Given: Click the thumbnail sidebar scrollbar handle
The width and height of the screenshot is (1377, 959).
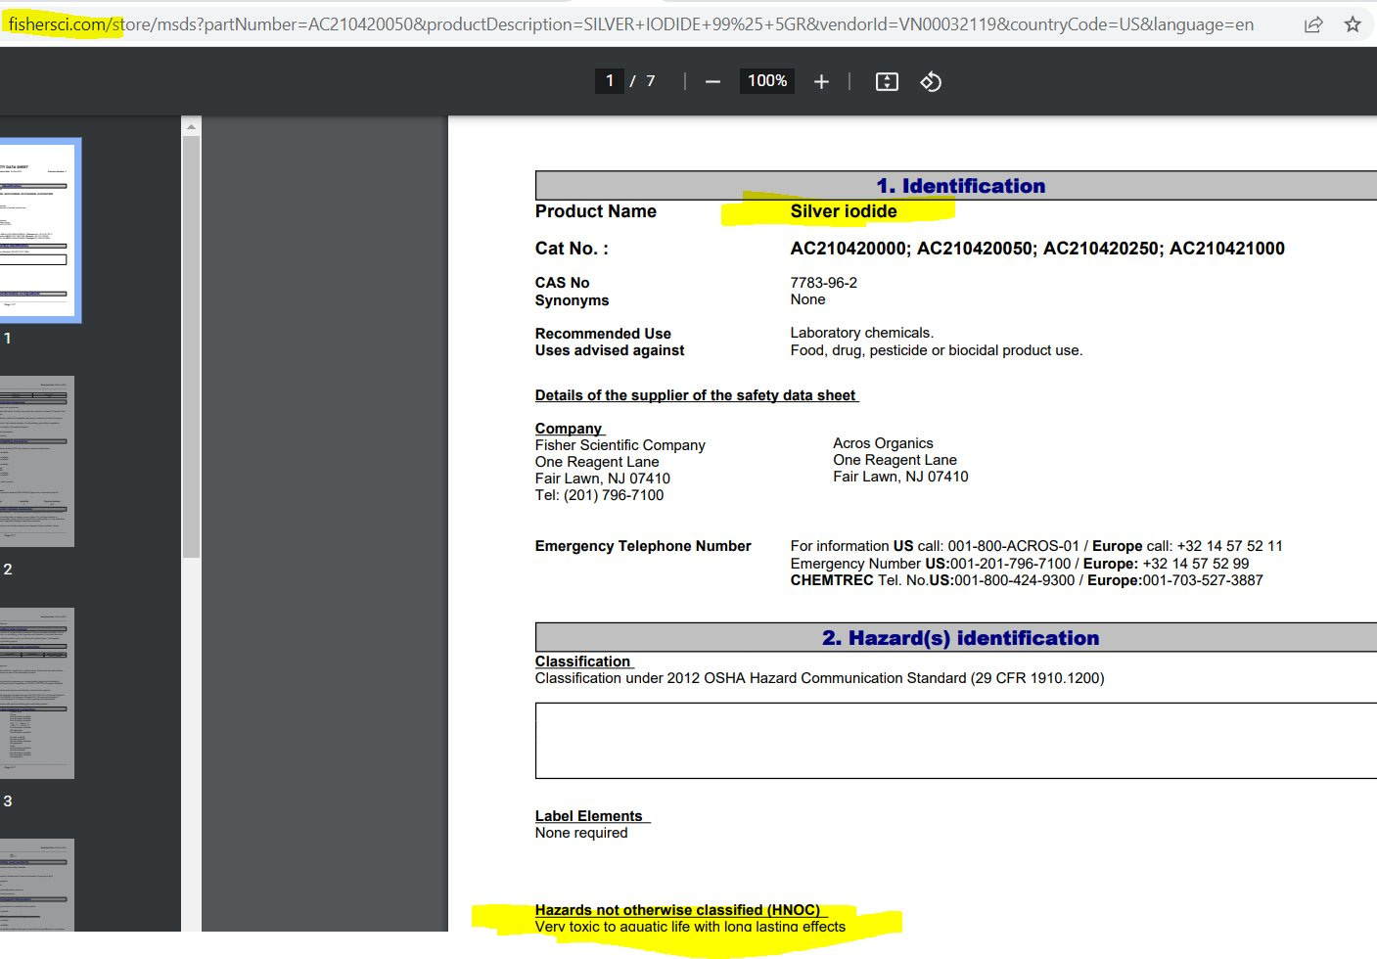Looking at the screenshot, I should coord(191,346).
